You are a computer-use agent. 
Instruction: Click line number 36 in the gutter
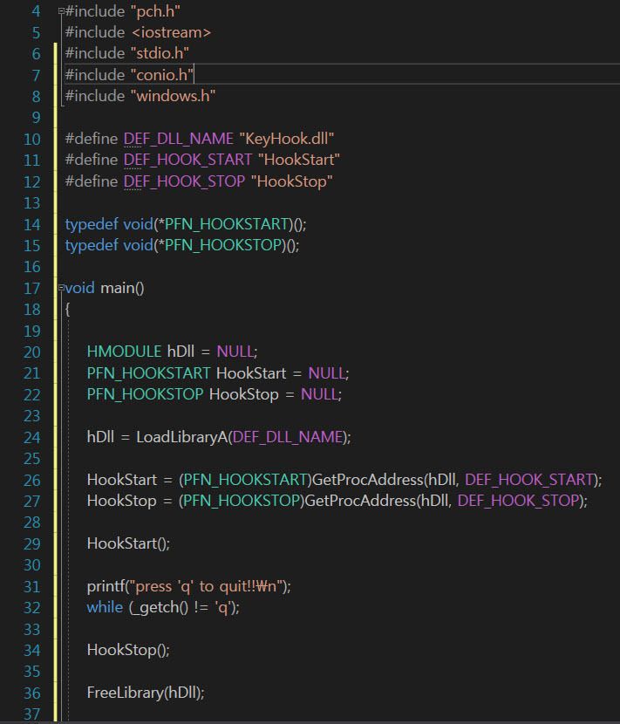[32, 693]
